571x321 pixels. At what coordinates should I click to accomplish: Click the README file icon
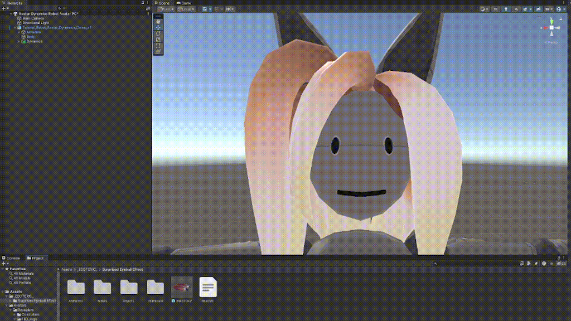[x=208, y=288]
